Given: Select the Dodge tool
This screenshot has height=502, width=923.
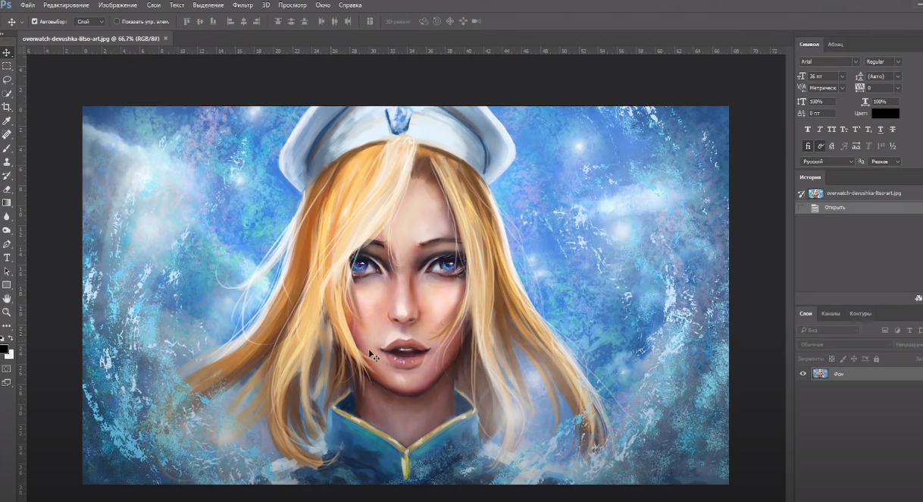Looking at the screenshot, I should coord(7,230).
